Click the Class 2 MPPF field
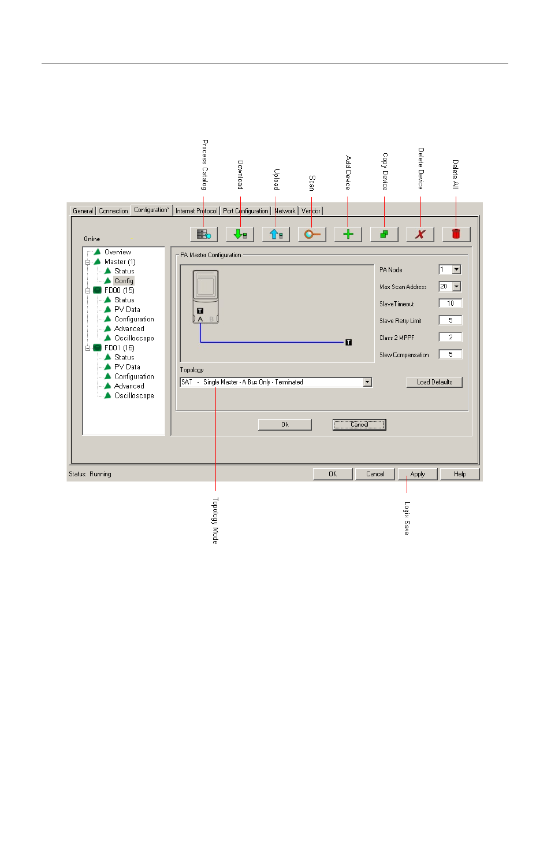 [451, 337]
